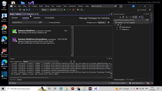Click the Live Share button
The width and height of the screenshot is (162, 91).
point(142,10)
